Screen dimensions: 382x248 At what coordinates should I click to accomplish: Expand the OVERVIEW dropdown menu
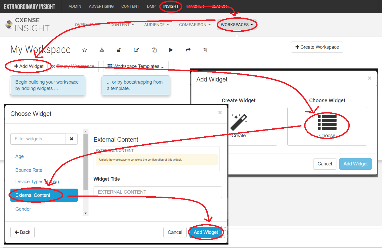tap(87, 25)
